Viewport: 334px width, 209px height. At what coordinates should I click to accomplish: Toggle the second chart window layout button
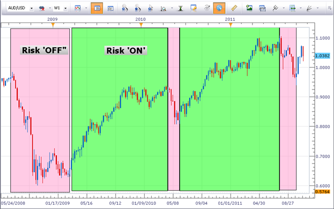pyautogui.click(x=110, y=8)
